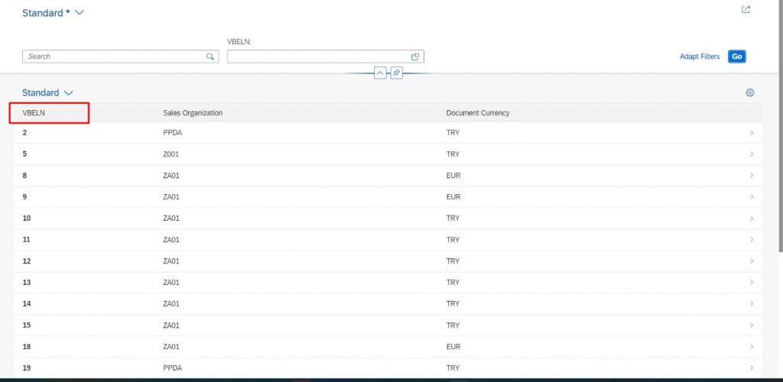Pin the filter header bar
783x382 pixels.
coord(396,73)
